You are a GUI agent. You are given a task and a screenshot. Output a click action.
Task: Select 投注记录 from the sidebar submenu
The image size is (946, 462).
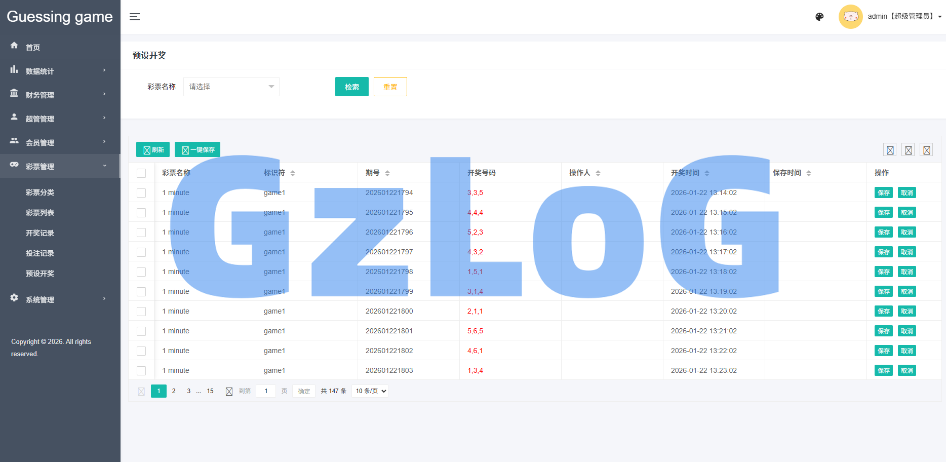click(40, 253)
